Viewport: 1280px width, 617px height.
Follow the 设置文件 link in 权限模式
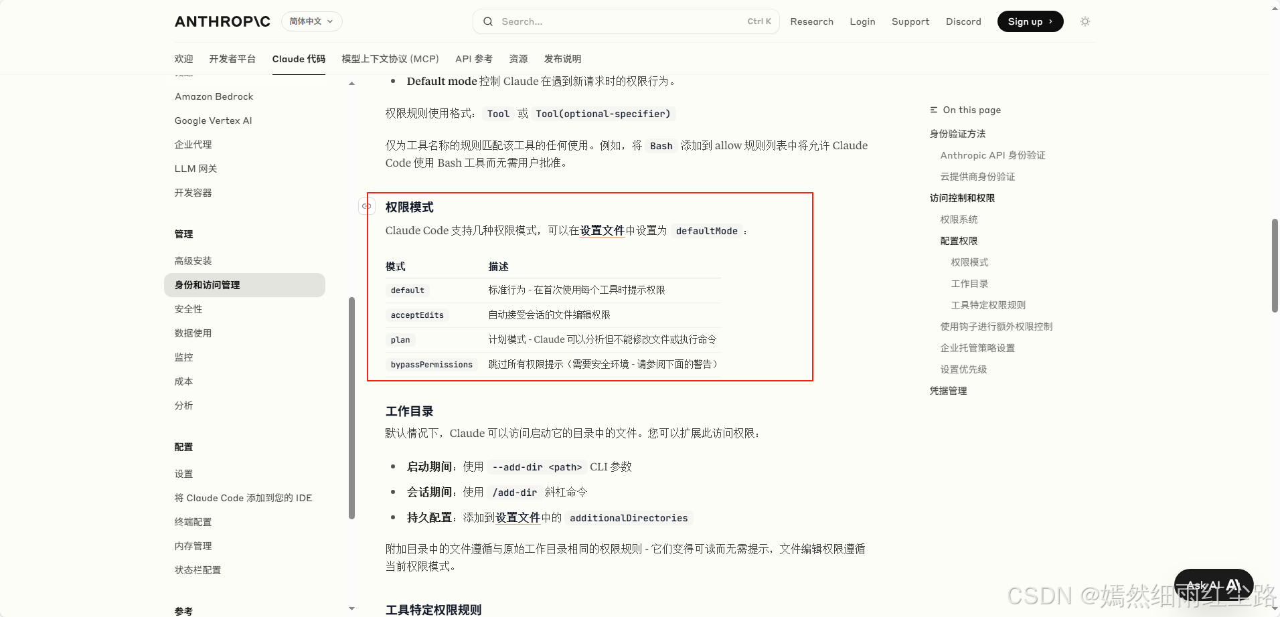coord(602,230)
